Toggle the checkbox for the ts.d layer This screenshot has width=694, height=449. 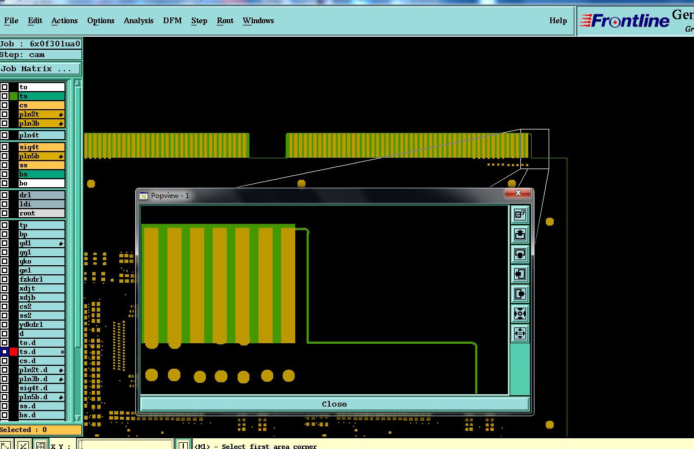pos(5,352)
